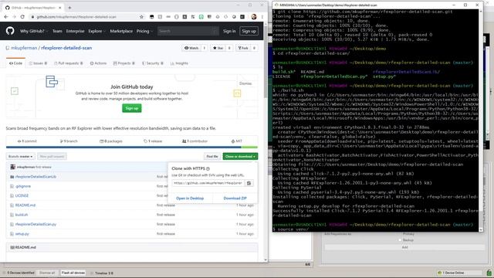The height and width of the screenshot is (278, 494).
Task: Expand the Explore menu
Action: [x=96, y=31]
